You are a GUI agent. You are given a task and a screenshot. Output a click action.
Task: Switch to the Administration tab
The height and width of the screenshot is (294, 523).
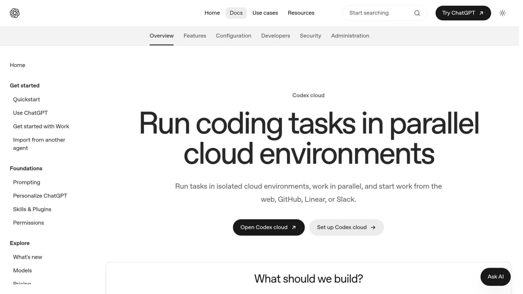coord(350,36)
